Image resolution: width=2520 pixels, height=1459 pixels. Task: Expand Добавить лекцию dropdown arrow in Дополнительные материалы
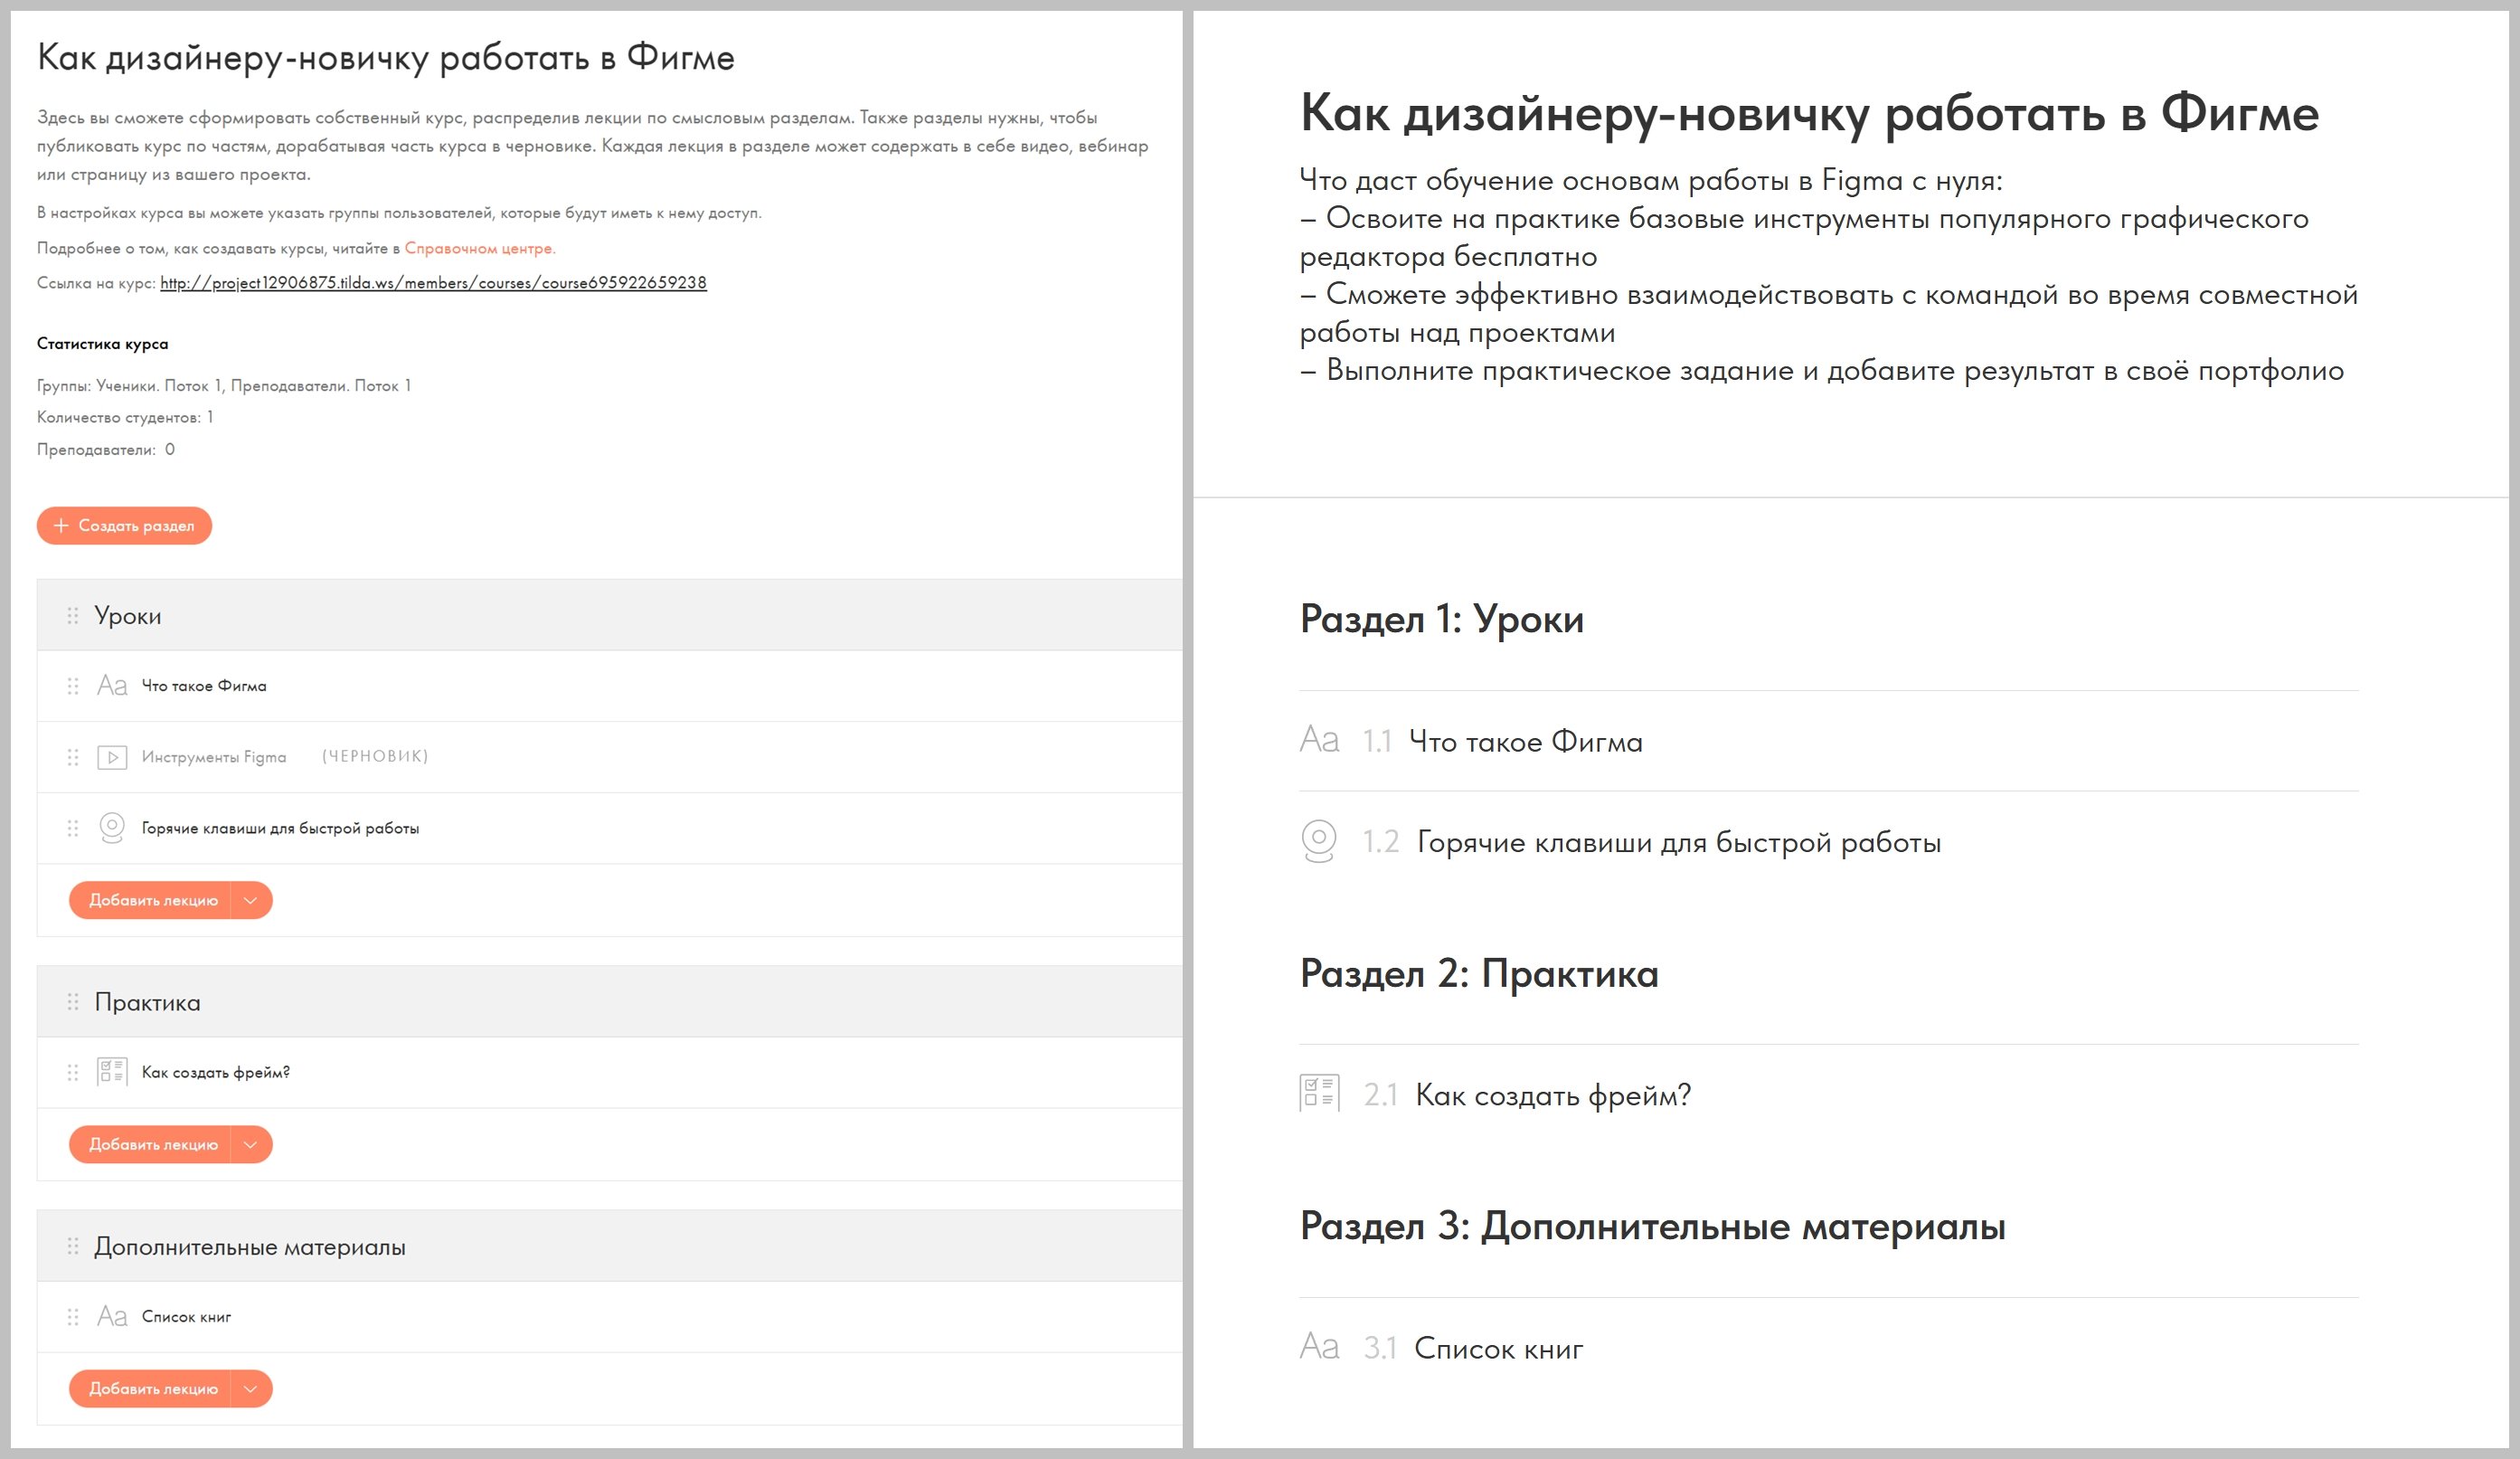[x=251, y=1389]
